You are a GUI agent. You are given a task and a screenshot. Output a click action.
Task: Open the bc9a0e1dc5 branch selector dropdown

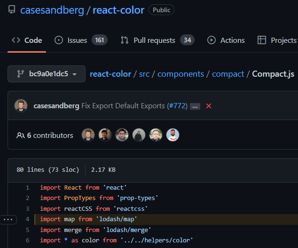pyautogui.click(x=47, y=74)
